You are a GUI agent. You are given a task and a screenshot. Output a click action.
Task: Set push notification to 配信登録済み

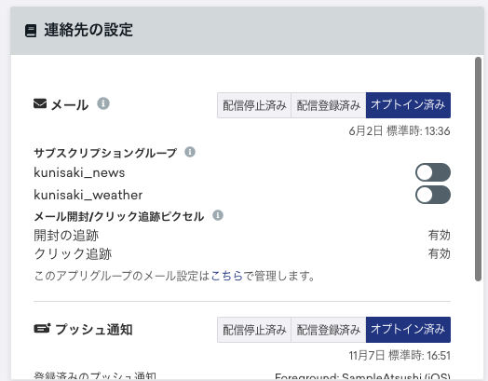[329, 330]
